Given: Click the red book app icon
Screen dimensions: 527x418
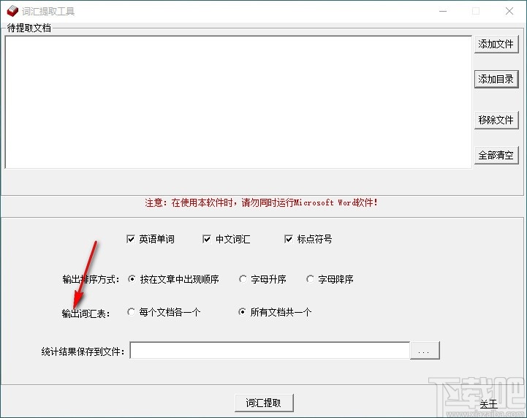Looking at the screenshot, I should tap(12, 11).
